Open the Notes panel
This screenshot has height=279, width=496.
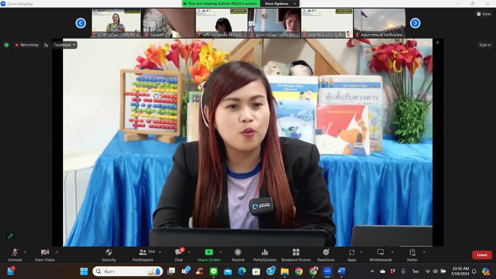coord(412,255)
